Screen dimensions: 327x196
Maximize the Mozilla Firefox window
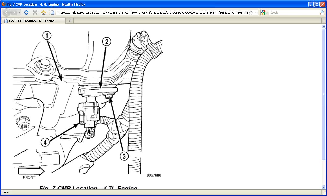(317, 4)
